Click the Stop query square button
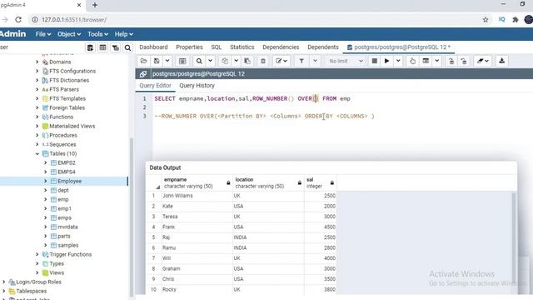 click(x=374, y=61)
